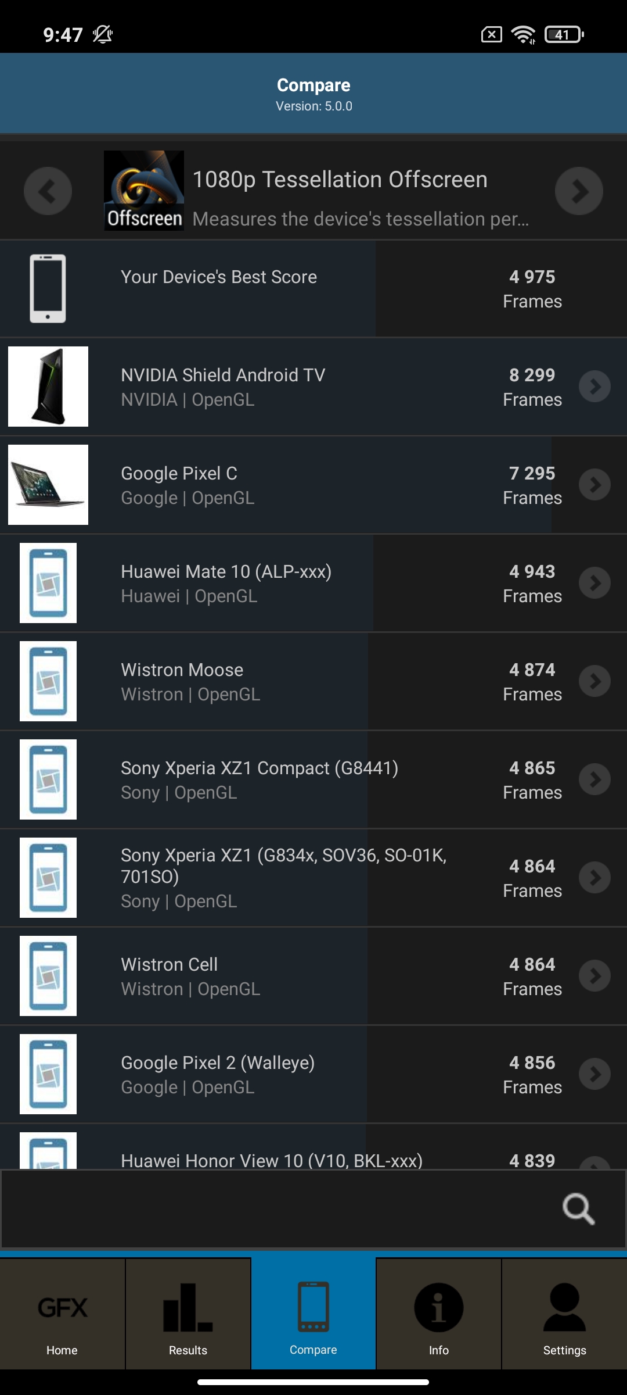Open the Settings tab
This screenshot has height=1395, width=627.
(x=564, y=1315)
